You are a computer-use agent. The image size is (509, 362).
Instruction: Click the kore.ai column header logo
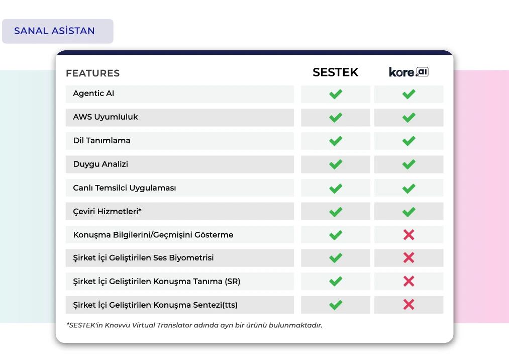coord(409,72)
